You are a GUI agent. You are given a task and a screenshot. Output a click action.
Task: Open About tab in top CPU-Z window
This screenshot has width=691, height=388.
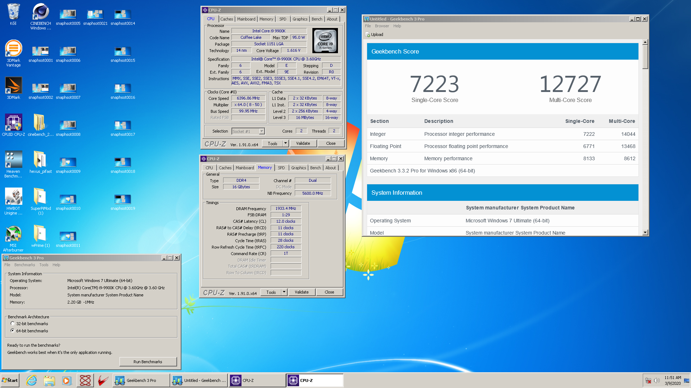[x=332, y=19]
